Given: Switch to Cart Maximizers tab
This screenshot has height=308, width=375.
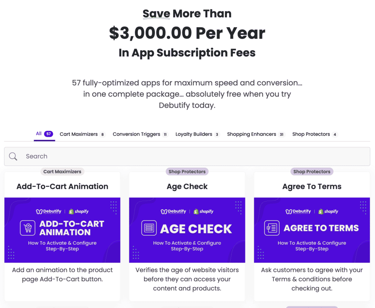Looking at the screenshot, I should tap(82, 134).
